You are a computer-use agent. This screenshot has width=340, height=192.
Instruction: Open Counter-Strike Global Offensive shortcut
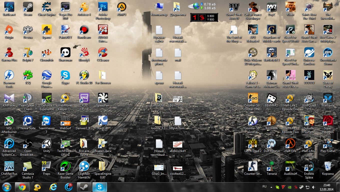pyautogui.click(x=253, y=102)
